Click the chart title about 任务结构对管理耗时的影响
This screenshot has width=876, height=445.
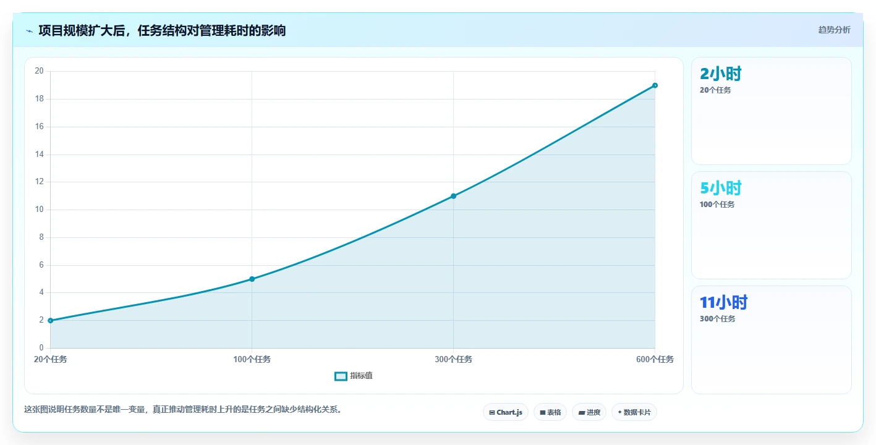(x=162, y=30)
